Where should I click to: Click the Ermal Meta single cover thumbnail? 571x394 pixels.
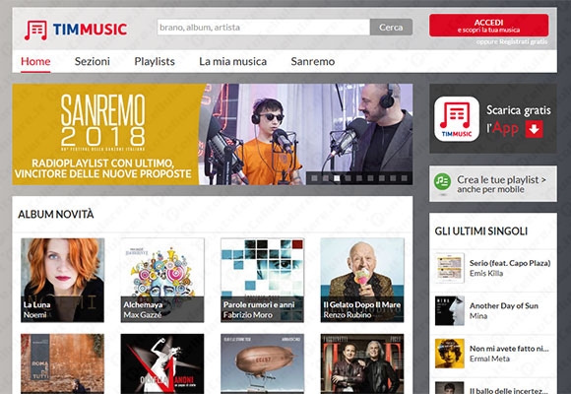[x=449, y=354]
